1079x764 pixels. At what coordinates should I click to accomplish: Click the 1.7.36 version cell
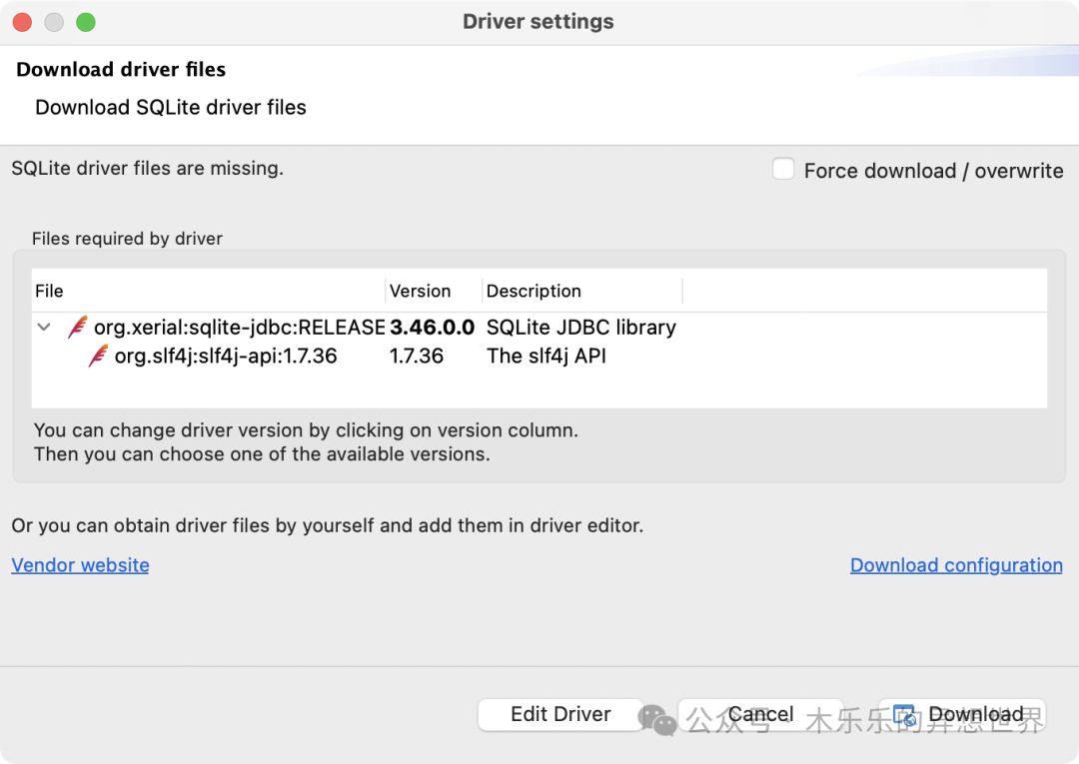pos(417,357)
